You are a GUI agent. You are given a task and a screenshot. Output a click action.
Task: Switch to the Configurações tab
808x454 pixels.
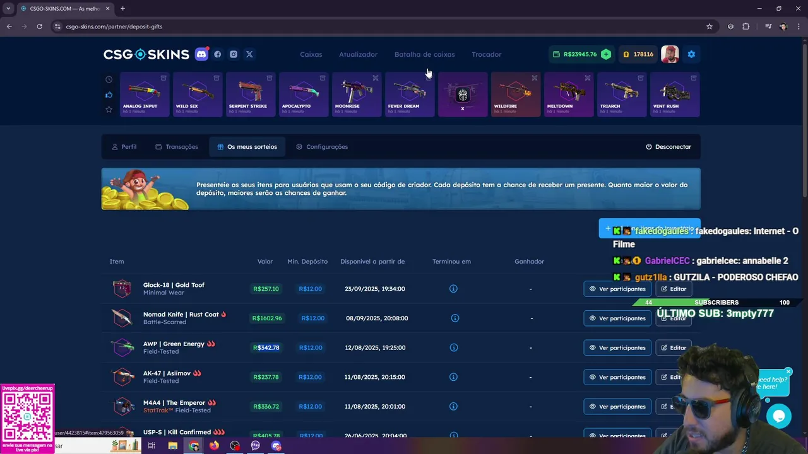[322, 147]
